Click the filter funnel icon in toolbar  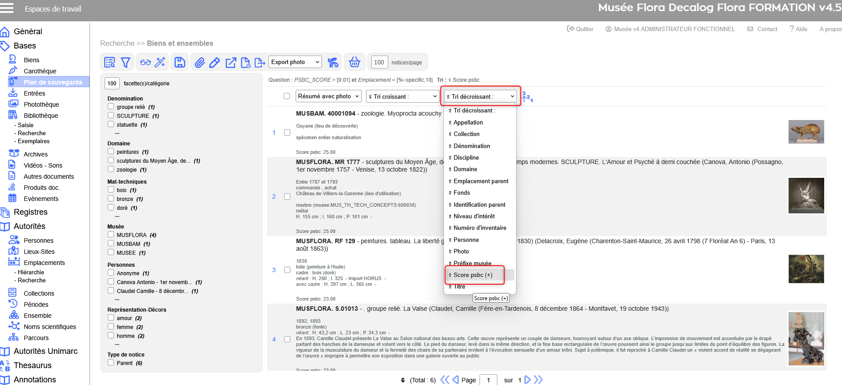[x=126, y=63]
